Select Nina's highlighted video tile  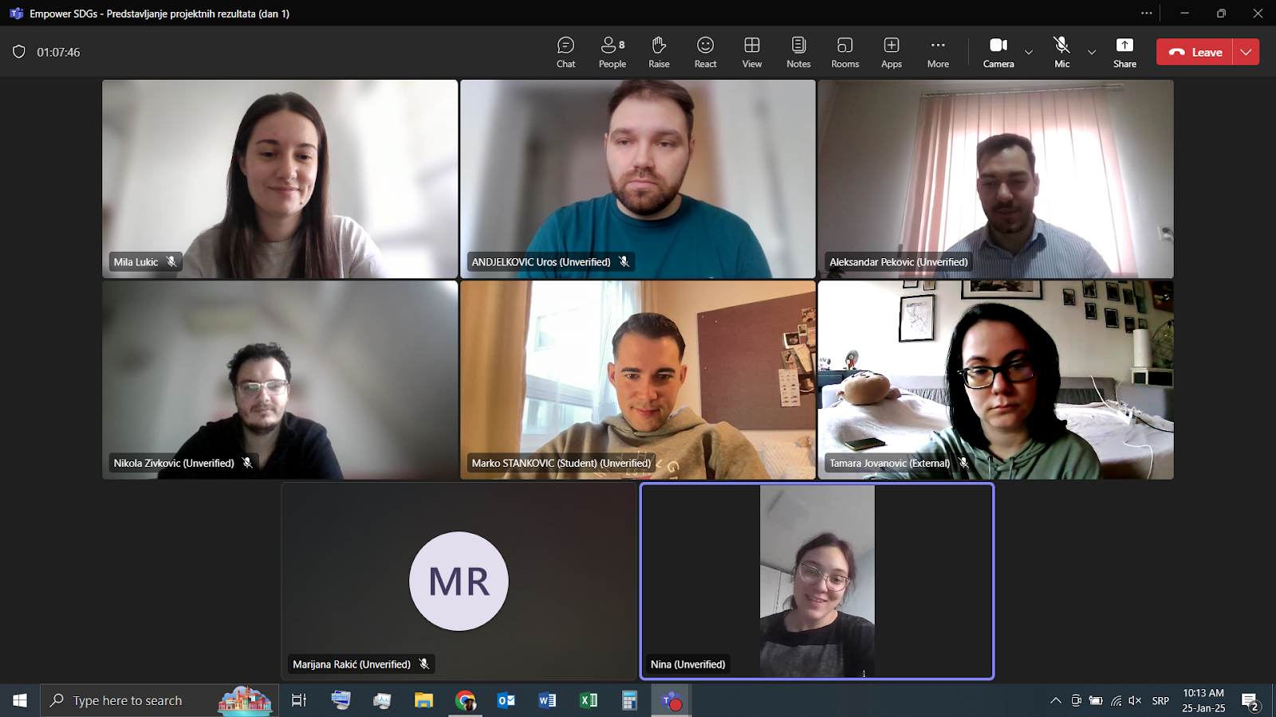[817, 581]
